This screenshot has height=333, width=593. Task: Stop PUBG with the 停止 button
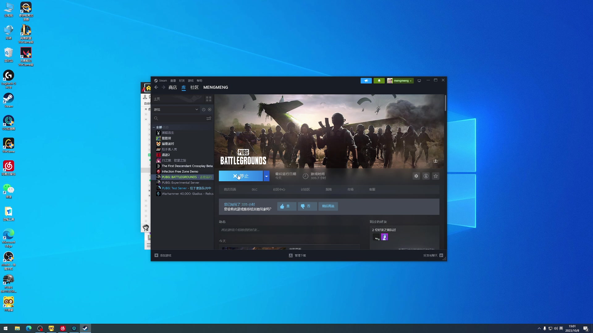pos(241,176)
